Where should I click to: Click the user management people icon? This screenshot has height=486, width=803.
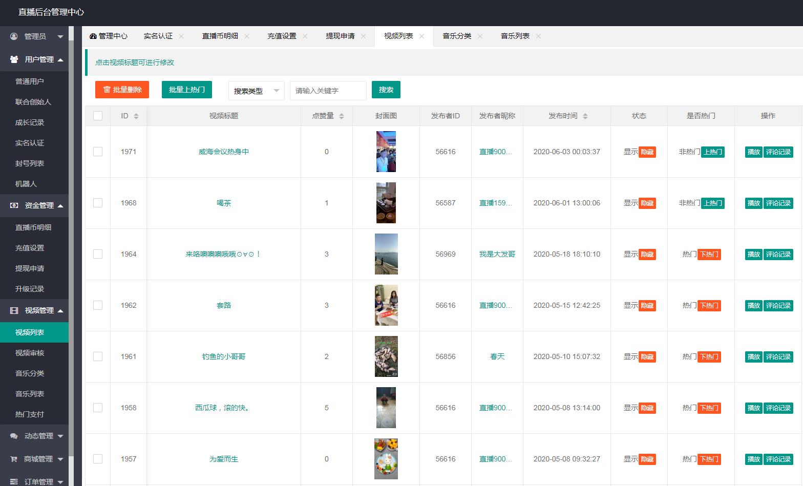pyautogui.click(x=14, y=59)
